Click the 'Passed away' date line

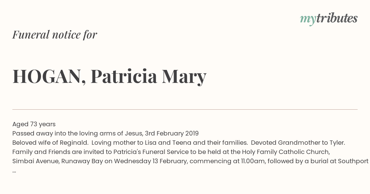(105, 133)
